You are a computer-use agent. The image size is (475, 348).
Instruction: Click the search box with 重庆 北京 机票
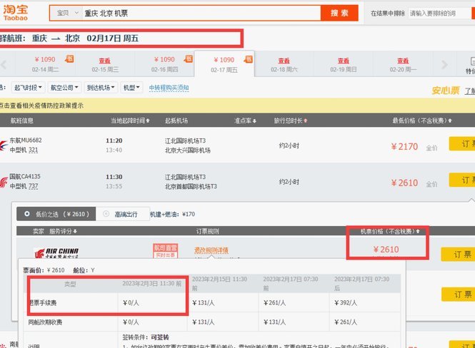tap(201, 13)
